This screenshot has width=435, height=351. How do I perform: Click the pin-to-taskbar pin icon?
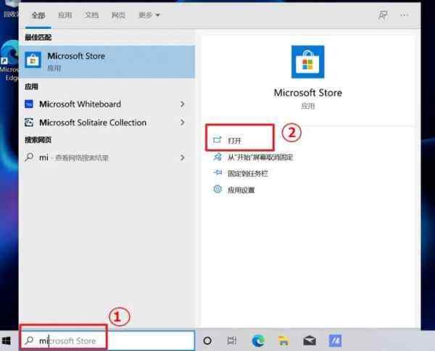pos(217,173)
